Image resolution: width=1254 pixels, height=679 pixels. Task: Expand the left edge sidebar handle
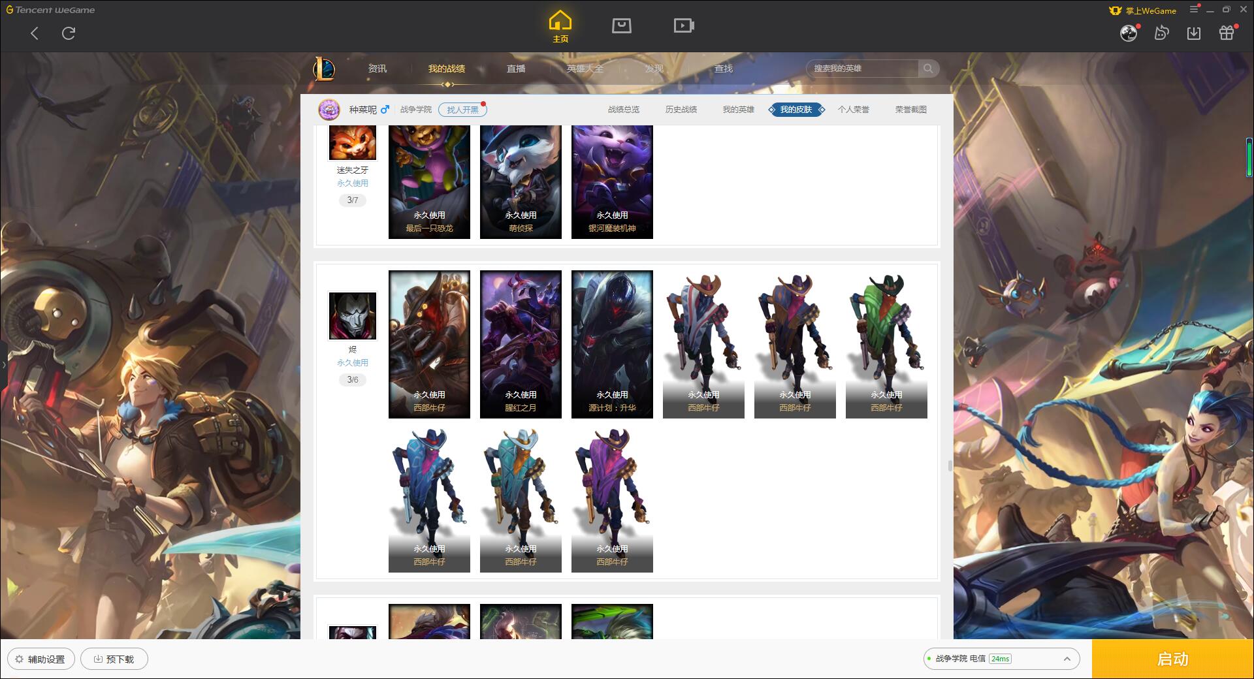pyautogui.click(x=3, y=364)
